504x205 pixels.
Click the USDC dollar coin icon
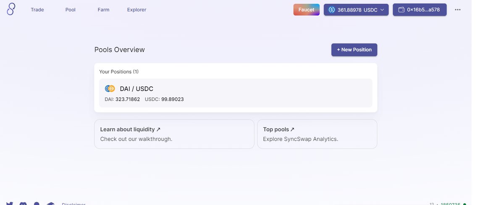[332, 10]
